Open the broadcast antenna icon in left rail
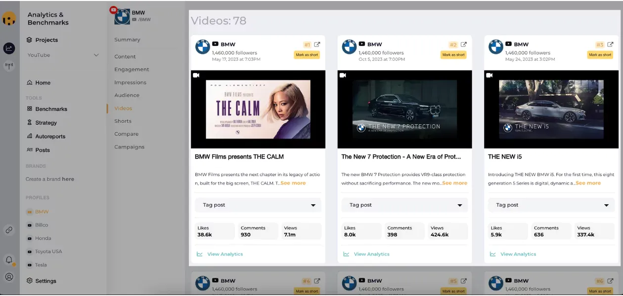This screenshot has height=296, width=623. 9,66
